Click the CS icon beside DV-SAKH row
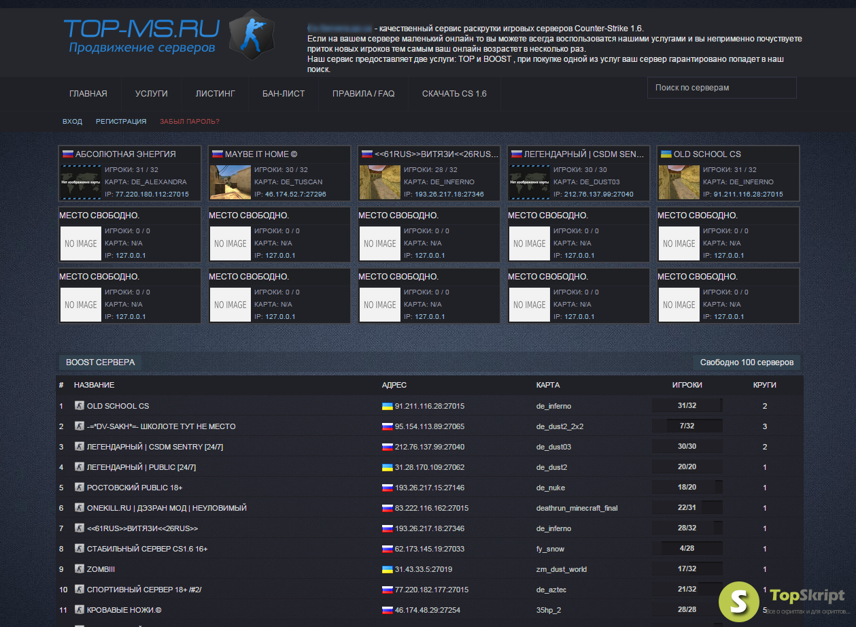The image size is (856, 627). tap(79, 426)
